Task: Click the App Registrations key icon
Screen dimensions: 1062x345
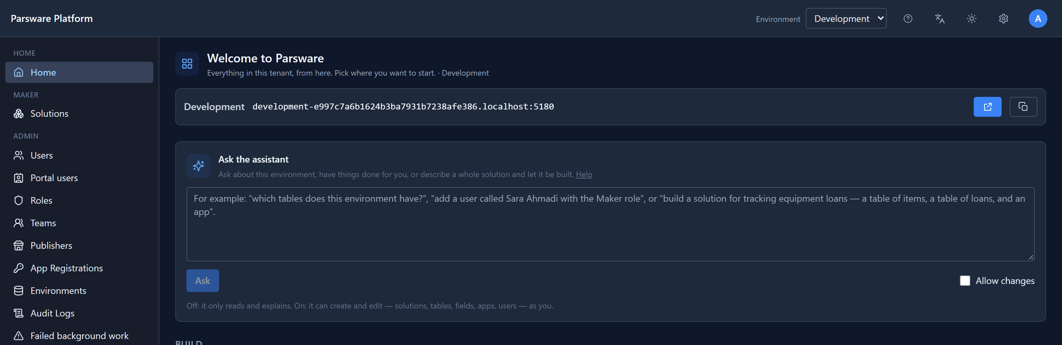Action: click(19, 268)
